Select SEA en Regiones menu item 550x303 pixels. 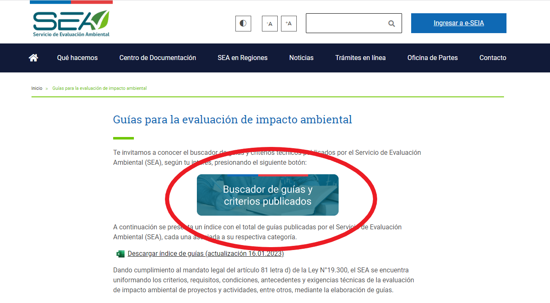[x=242, y=58]
